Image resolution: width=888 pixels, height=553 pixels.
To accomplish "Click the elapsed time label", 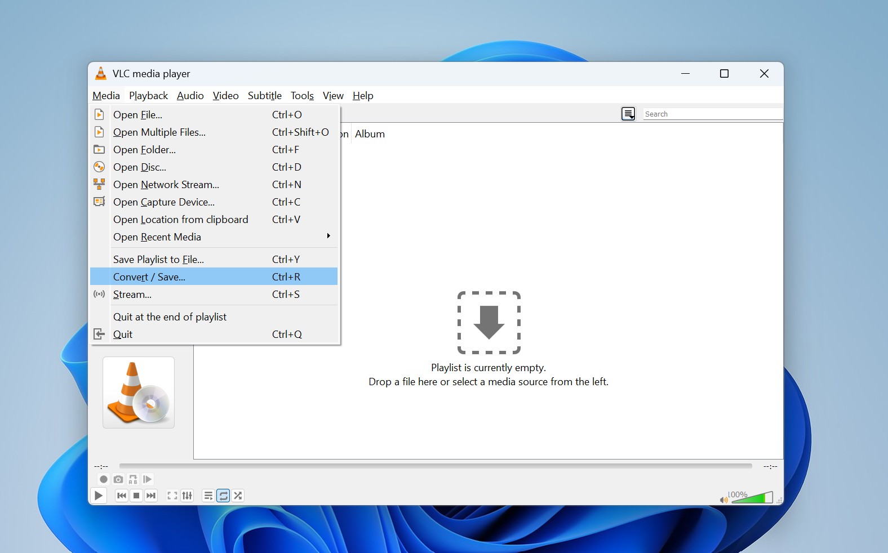I will [x=101, y=466].
